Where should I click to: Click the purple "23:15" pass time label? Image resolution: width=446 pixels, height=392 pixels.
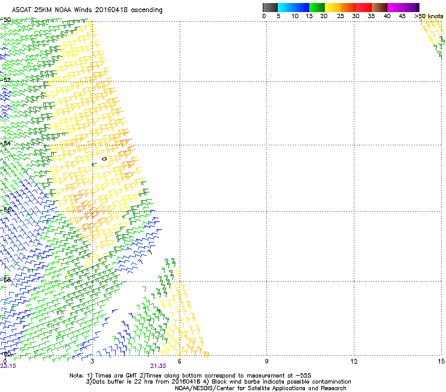click(x=8, y=366)
